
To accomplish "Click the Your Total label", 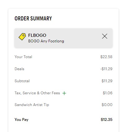I will tap(23, 57).
